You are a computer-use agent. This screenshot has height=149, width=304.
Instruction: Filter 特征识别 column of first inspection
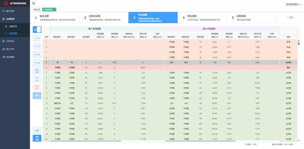click(75, 37)
